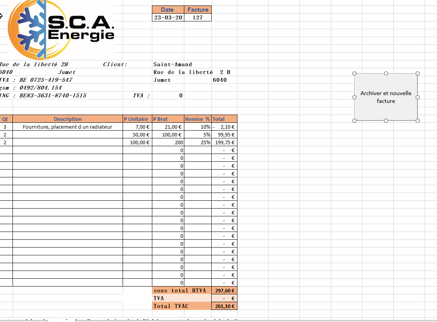Select the unit price cell 7,00 €
The height and width of the screenshot is (322, 437).
coord(137,127)
